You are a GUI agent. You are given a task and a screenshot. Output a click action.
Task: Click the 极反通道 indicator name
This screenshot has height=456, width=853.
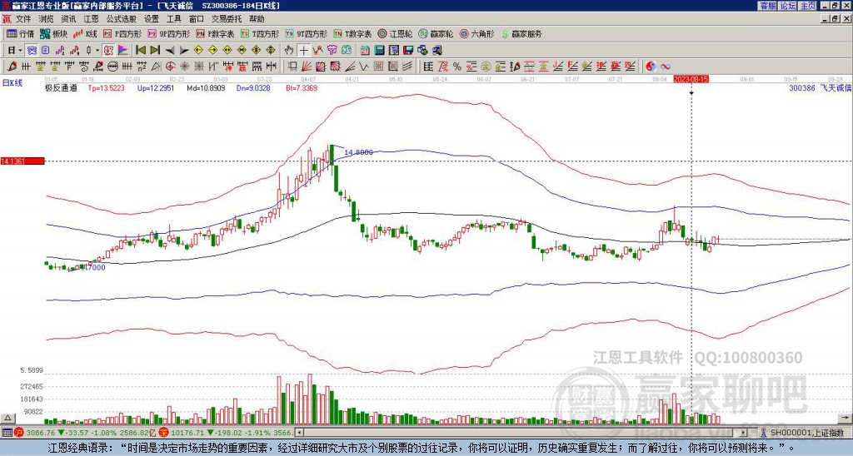pyautogui.click(x=61, y=87)
